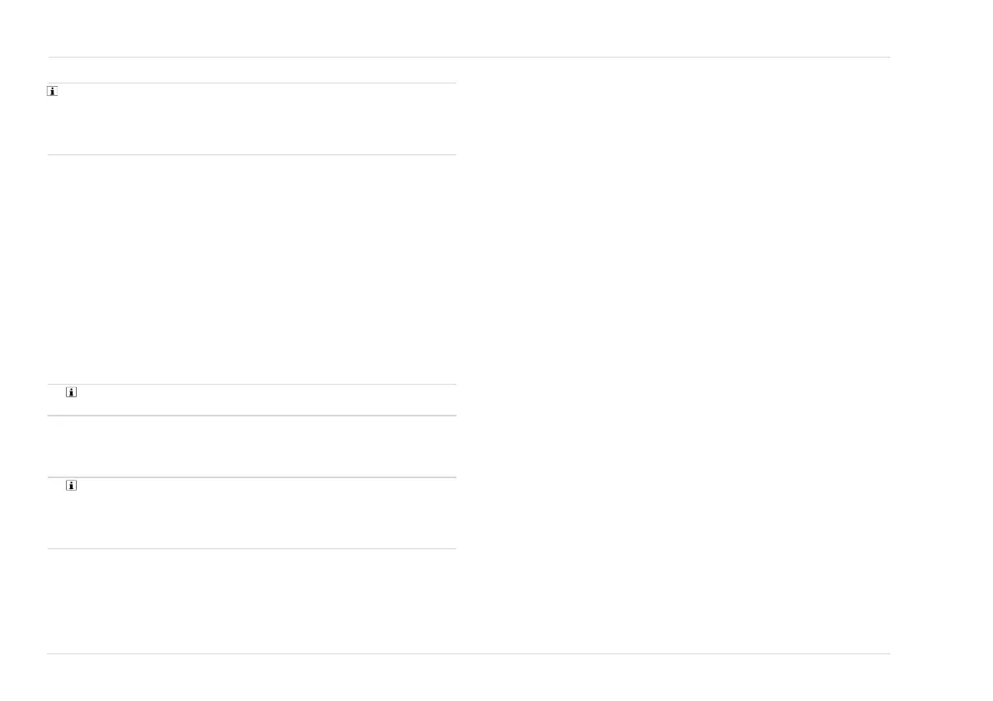Image resolution: width=993 pixels, height=701 pixels.
Task: Click the blank area between first and middle notes
Action: (x=250, y=267)
